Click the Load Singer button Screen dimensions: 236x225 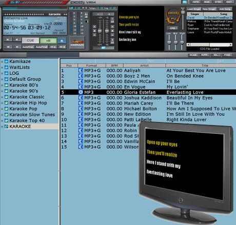(194, 9)
